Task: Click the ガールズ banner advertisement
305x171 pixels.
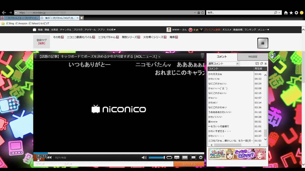Action: pyautogui.click(x=237, y=154)
